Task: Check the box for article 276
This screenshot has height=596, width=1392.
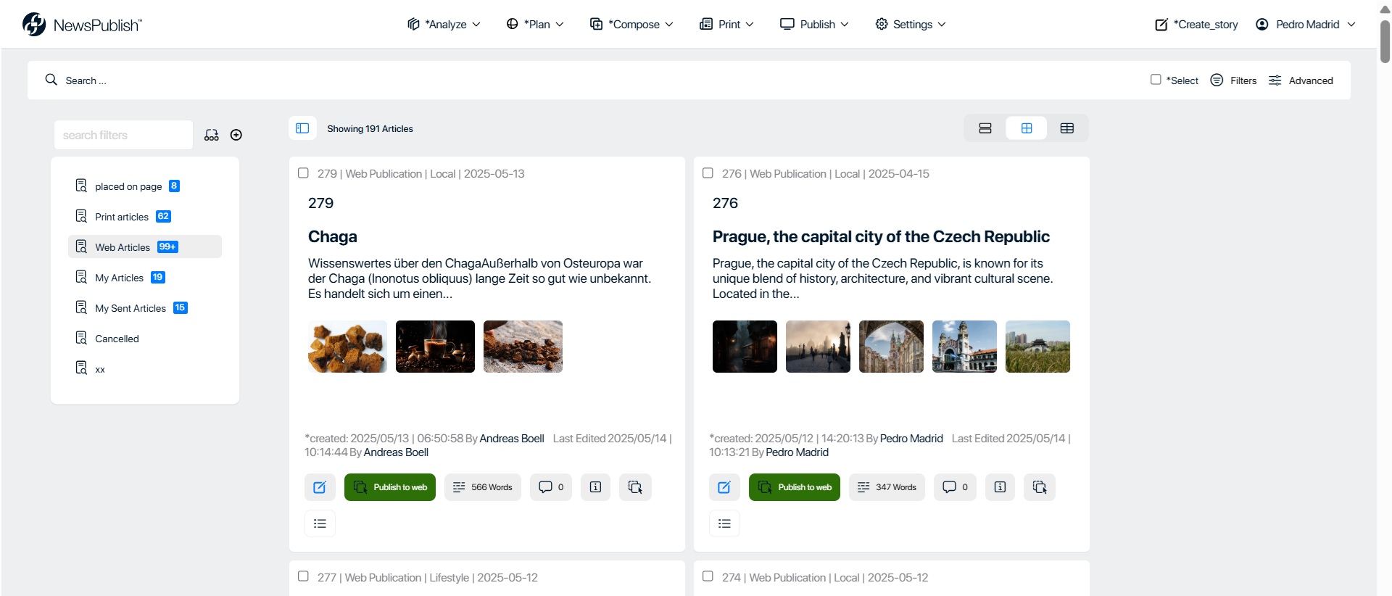Action: click(x=708, y=173)
